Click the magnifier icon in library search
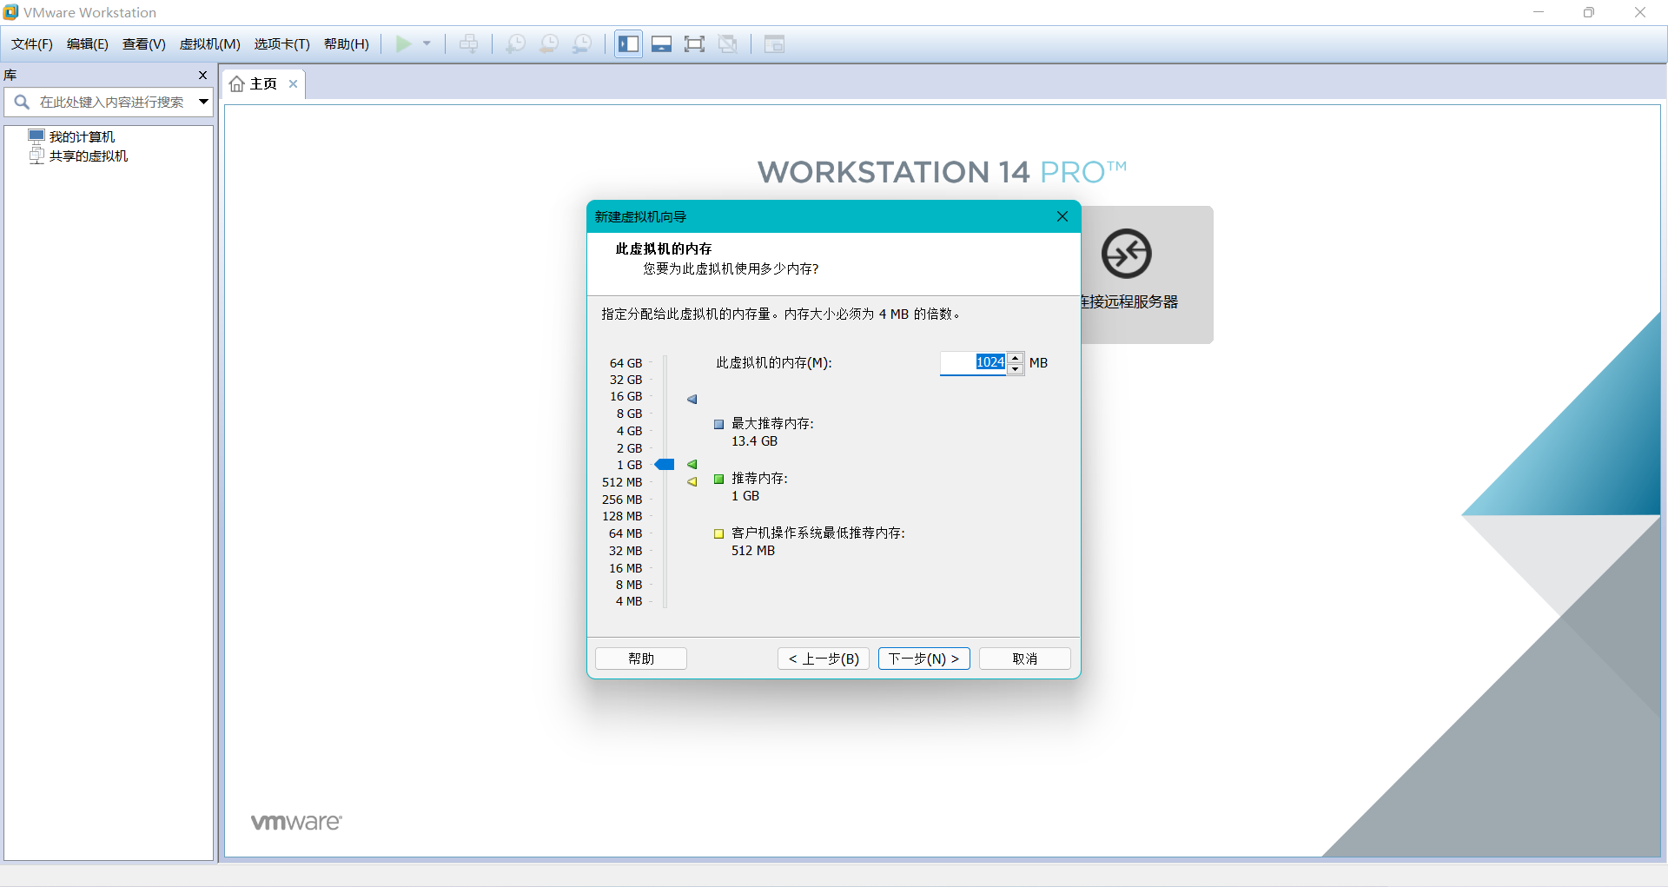 22,102
